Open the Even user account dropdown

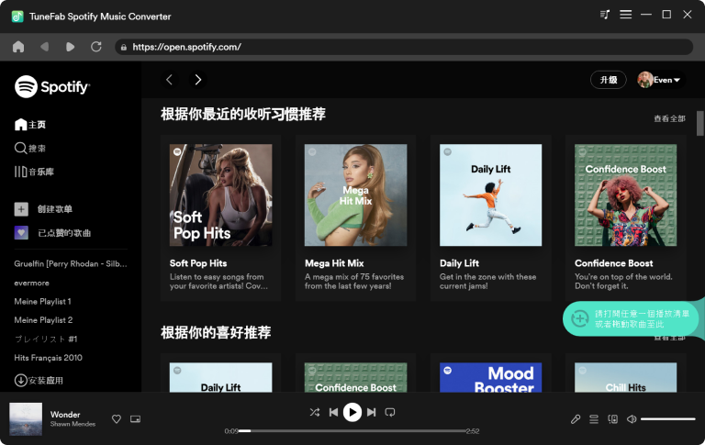point(661,80)
